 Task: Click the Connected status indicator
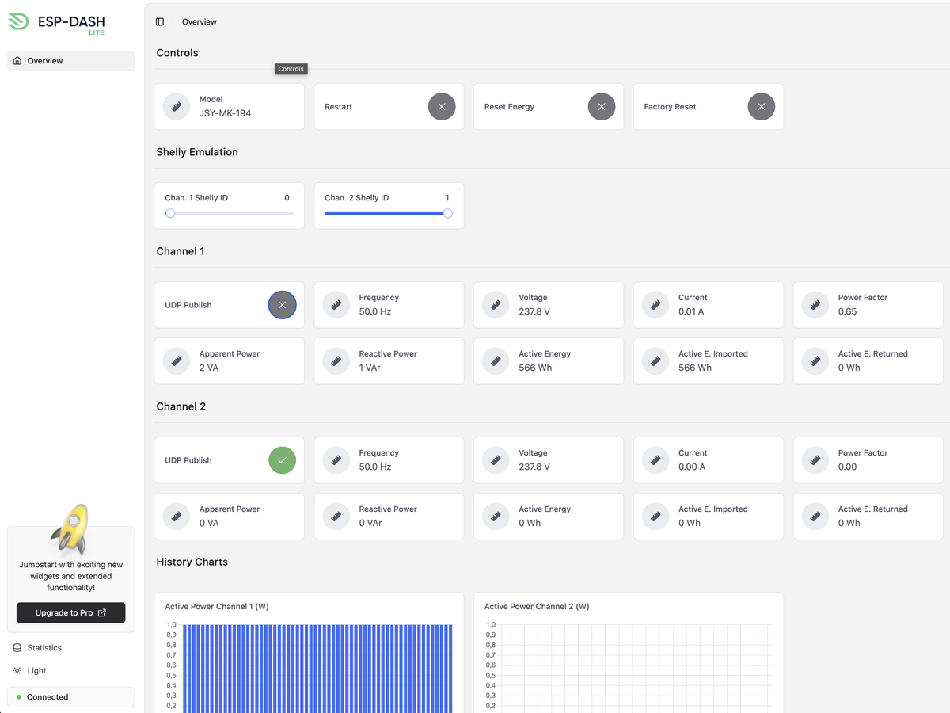tap(71, 697)
